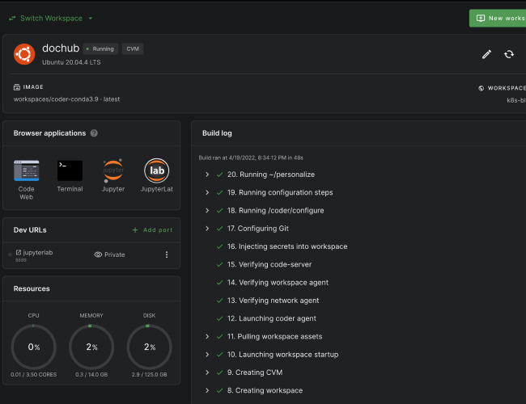The image size is (526, 404).
Task: Click the CPU usage gauge showing 0%
Action: click(x=33, y=347)
